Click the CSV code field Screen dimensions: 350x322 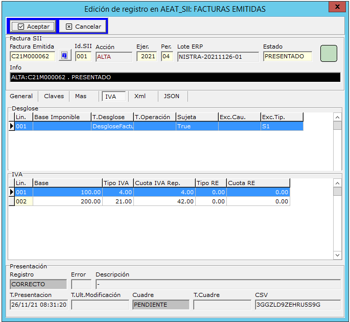click(x=297, y=305)
